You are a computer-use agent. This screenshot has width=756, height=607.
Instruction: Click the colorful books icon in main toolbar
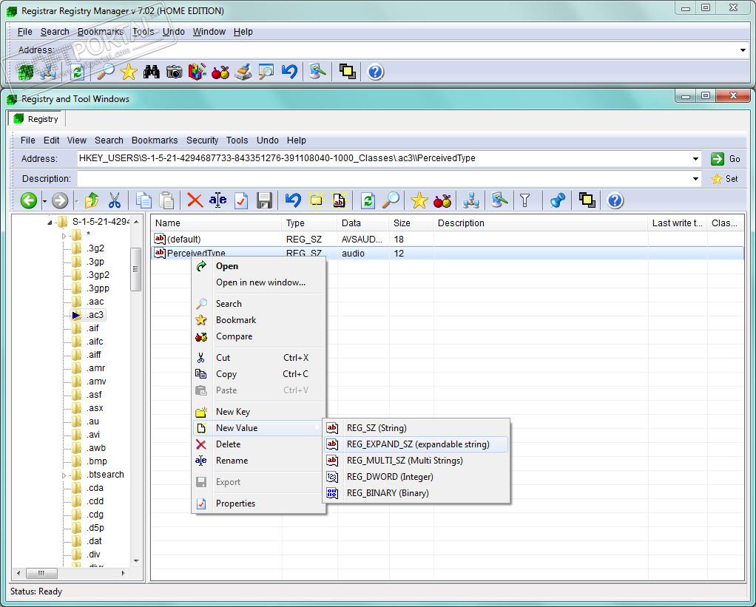[198, 72]
